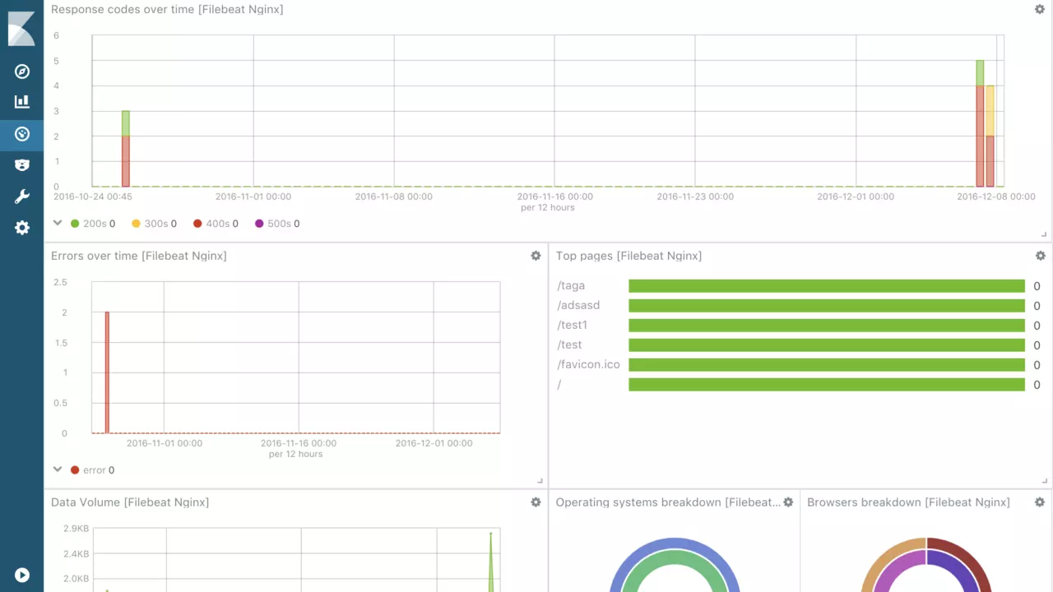The height and width of the screenshot is (592, 1053).
Task: Select the Dashboard icon in the sidebar
Action: point(22,134)
